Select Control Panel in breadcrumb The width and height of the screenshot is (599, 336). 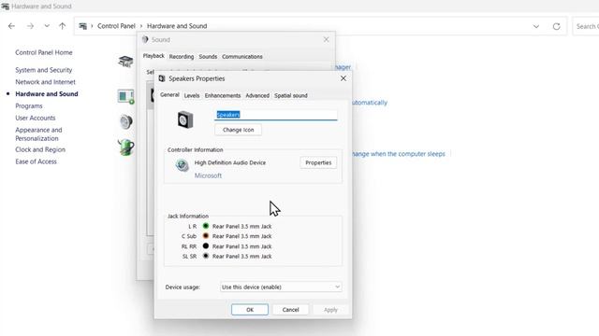(x=116, y=26)
